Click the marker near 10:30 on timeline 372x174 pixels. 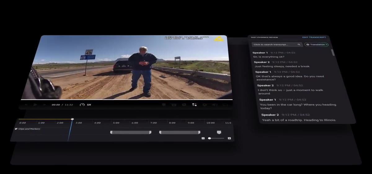(x=219, y=132)
